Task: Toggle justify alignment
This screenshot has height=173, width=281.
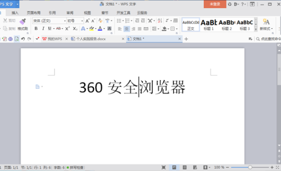Action: [x=140, y=29]
